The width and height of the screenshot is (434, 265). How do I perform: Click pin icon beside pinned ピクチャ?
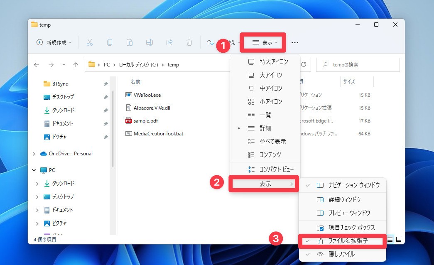coord(105,137)
